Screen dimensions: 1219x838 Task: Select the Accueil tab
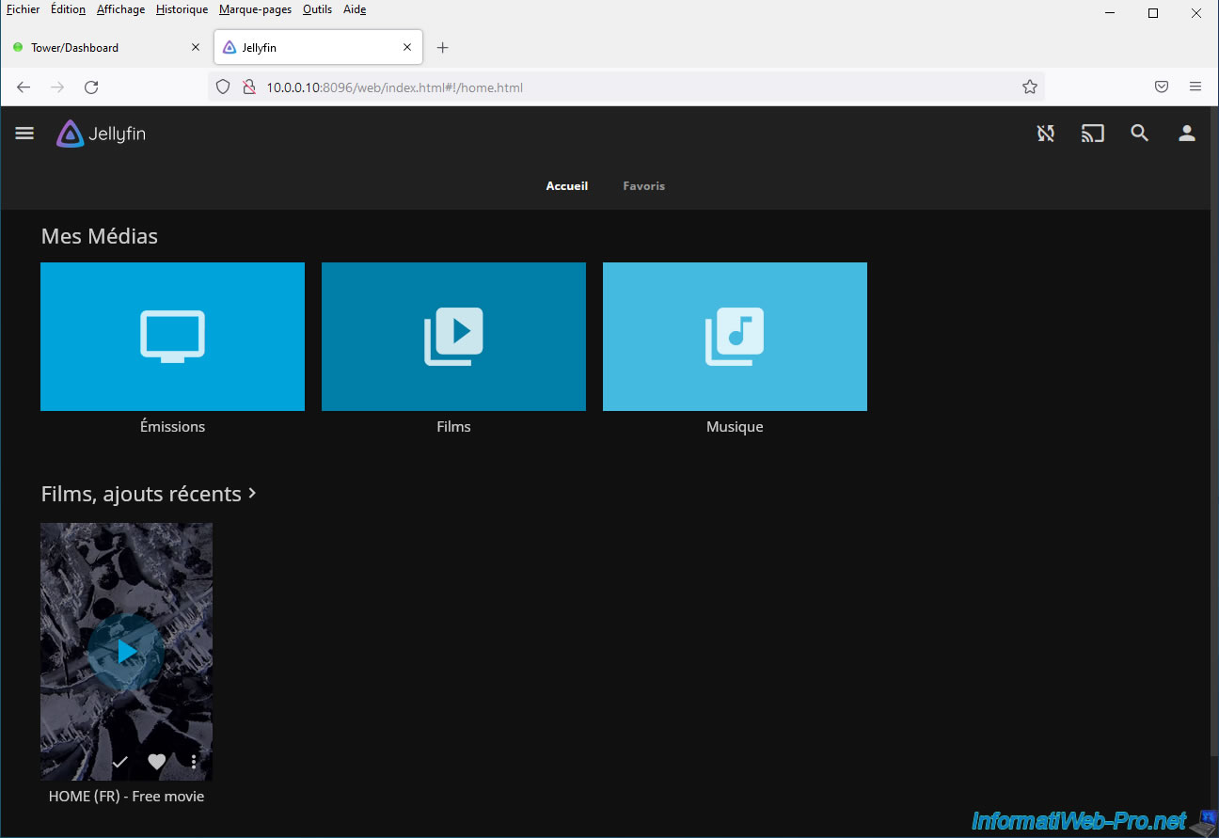click(566, 186)
